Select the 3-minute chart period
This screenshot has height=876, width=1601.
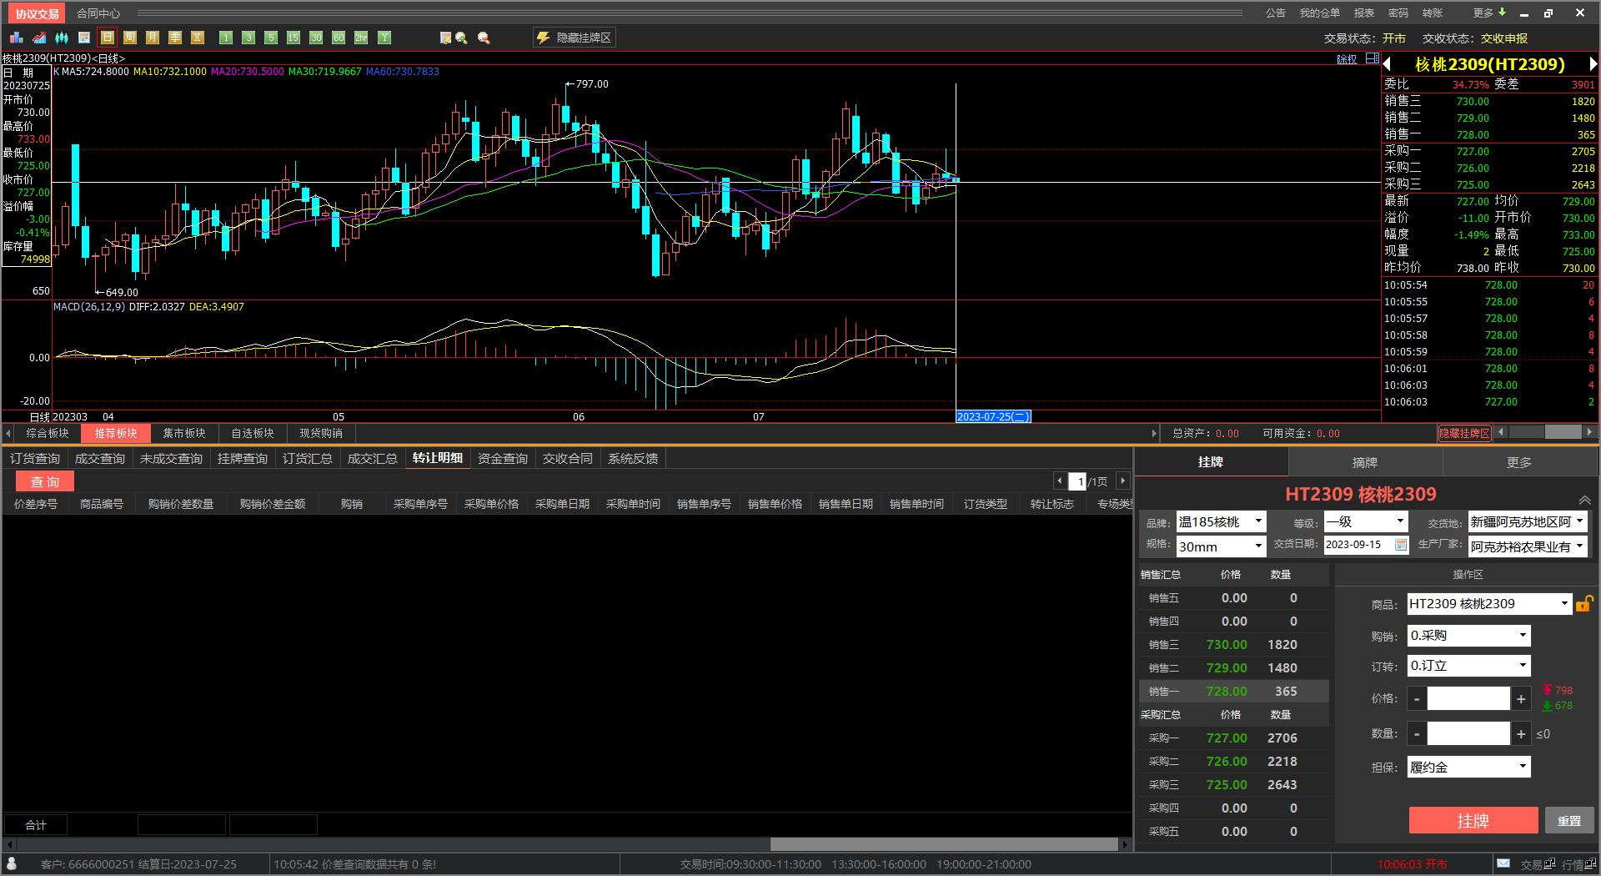[248, 38]
